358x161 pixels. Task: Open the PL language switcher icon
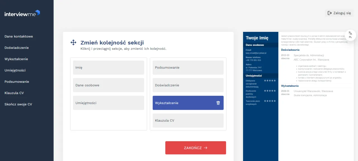click(x=350, y=35)
